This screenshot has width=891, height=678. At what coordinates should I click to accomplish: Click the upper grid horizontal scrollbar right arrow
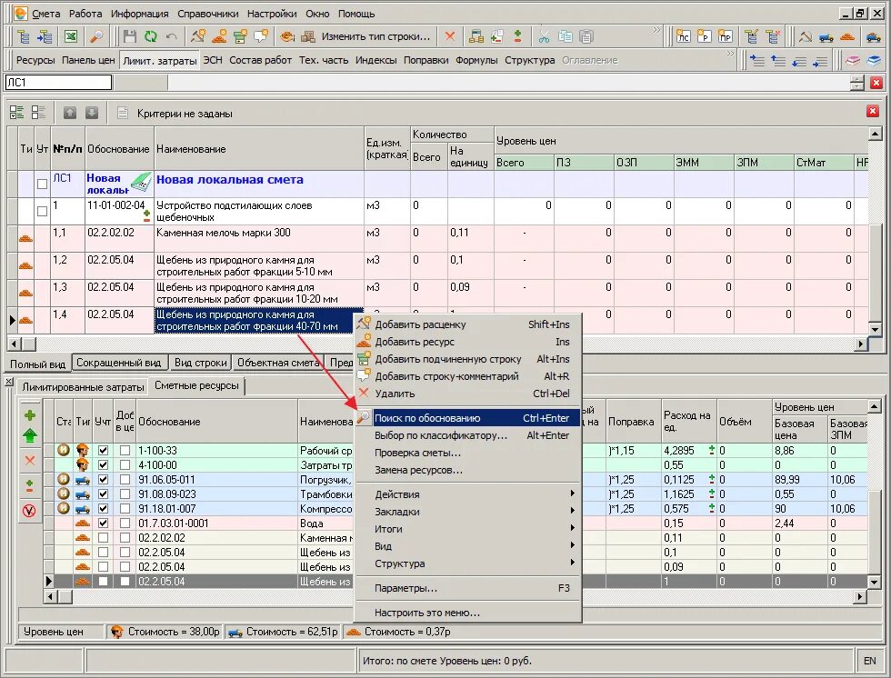click(862, 344)
